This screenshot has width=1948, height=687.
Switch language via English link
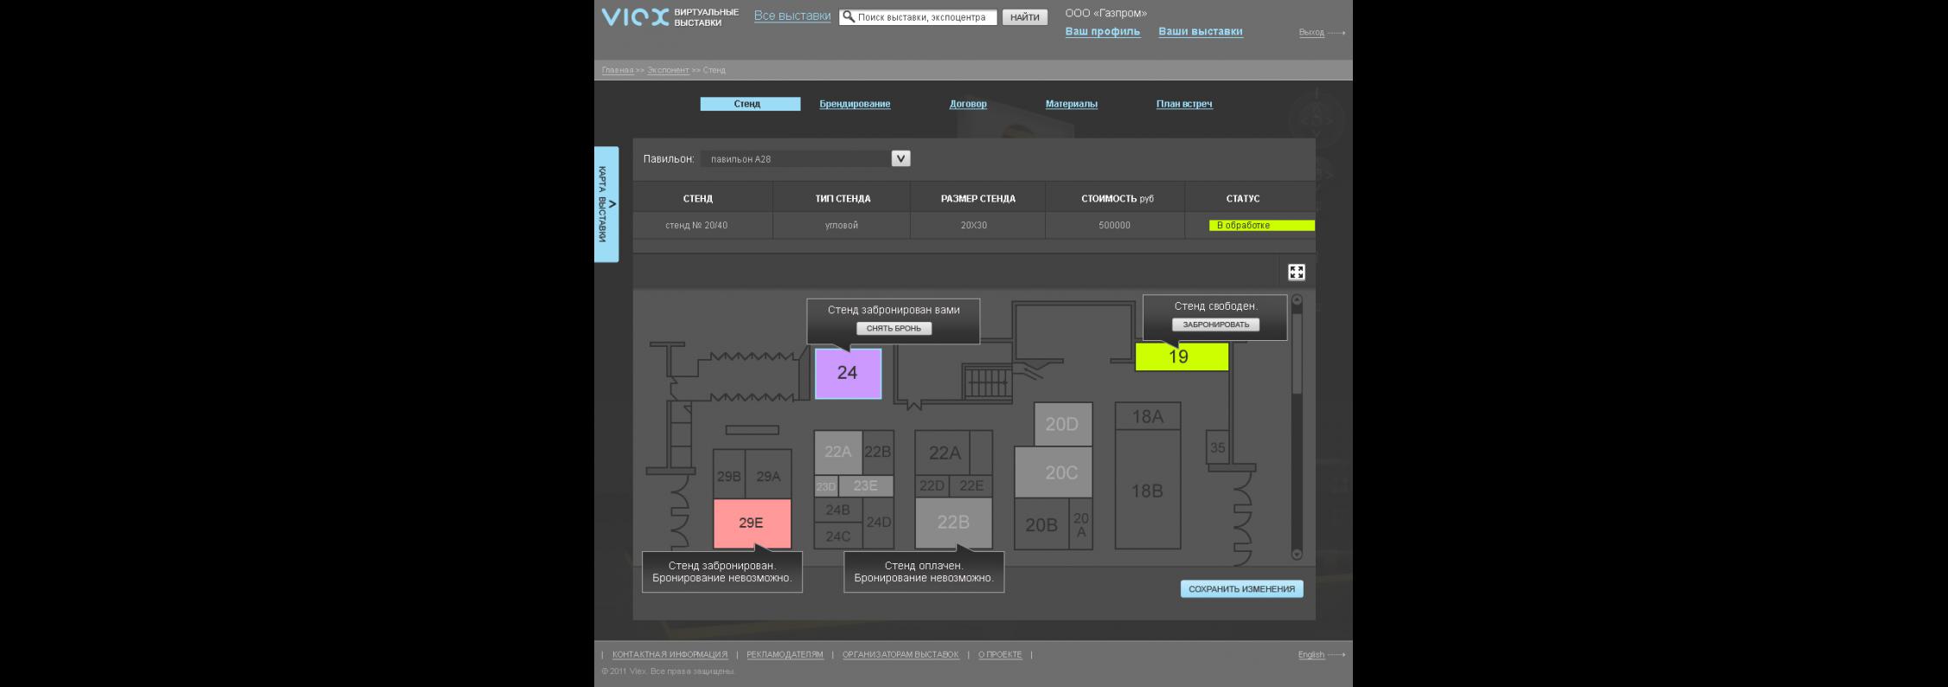click(1310, 655)
